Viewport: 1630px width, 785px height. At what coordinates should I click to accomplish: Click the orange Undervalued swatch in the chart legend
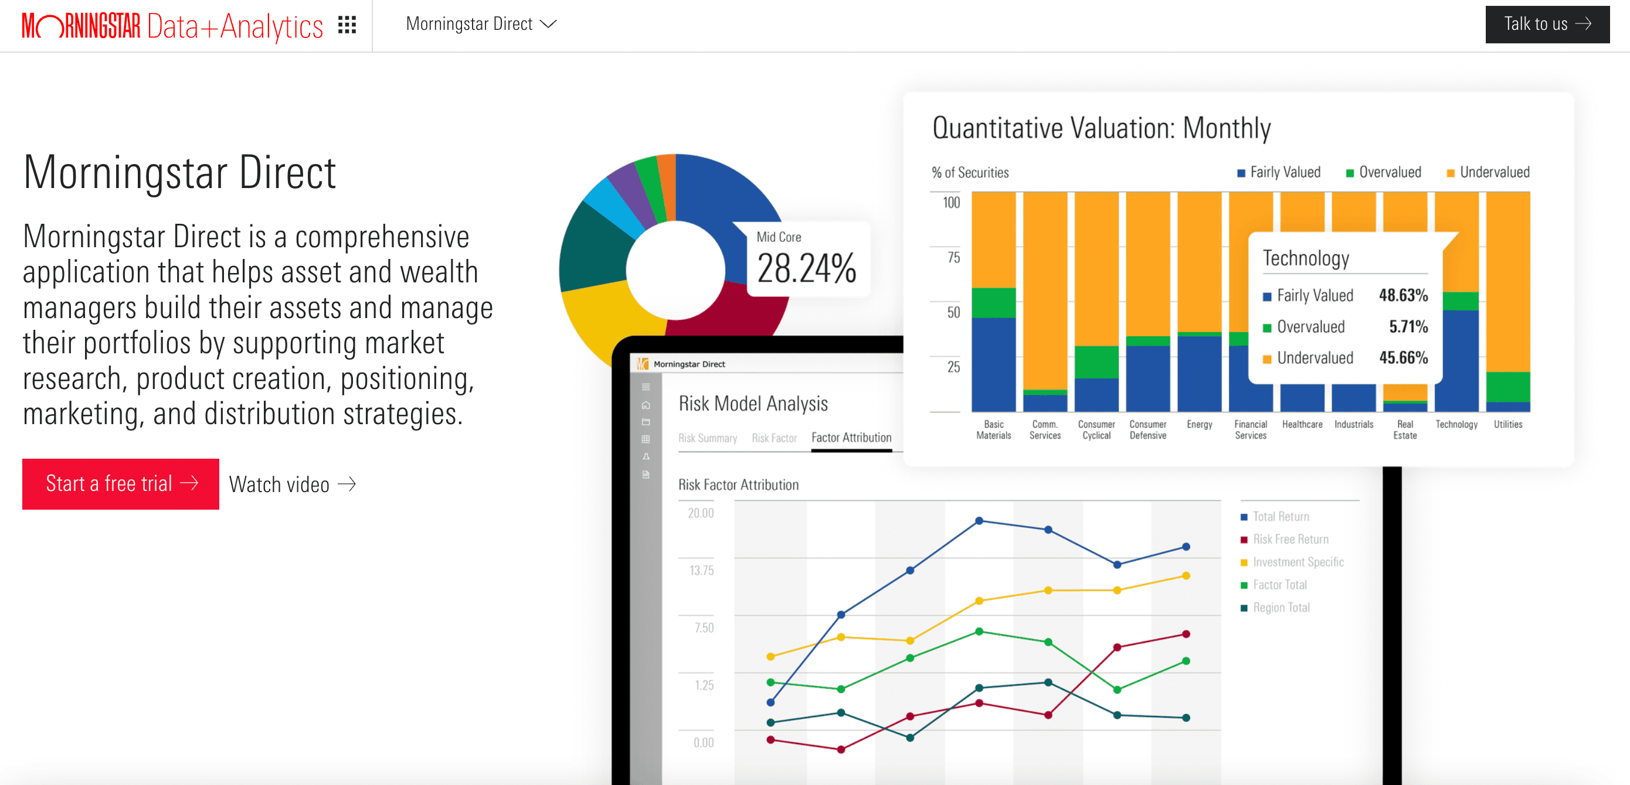(1451, 173)
